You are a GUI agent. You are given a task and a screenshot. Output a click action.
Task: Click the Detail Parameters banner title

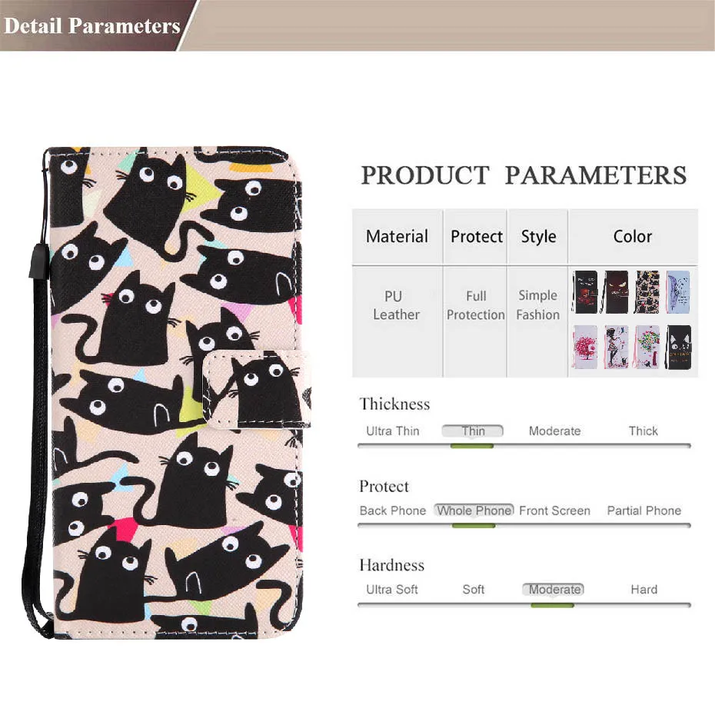pos(92,25)
